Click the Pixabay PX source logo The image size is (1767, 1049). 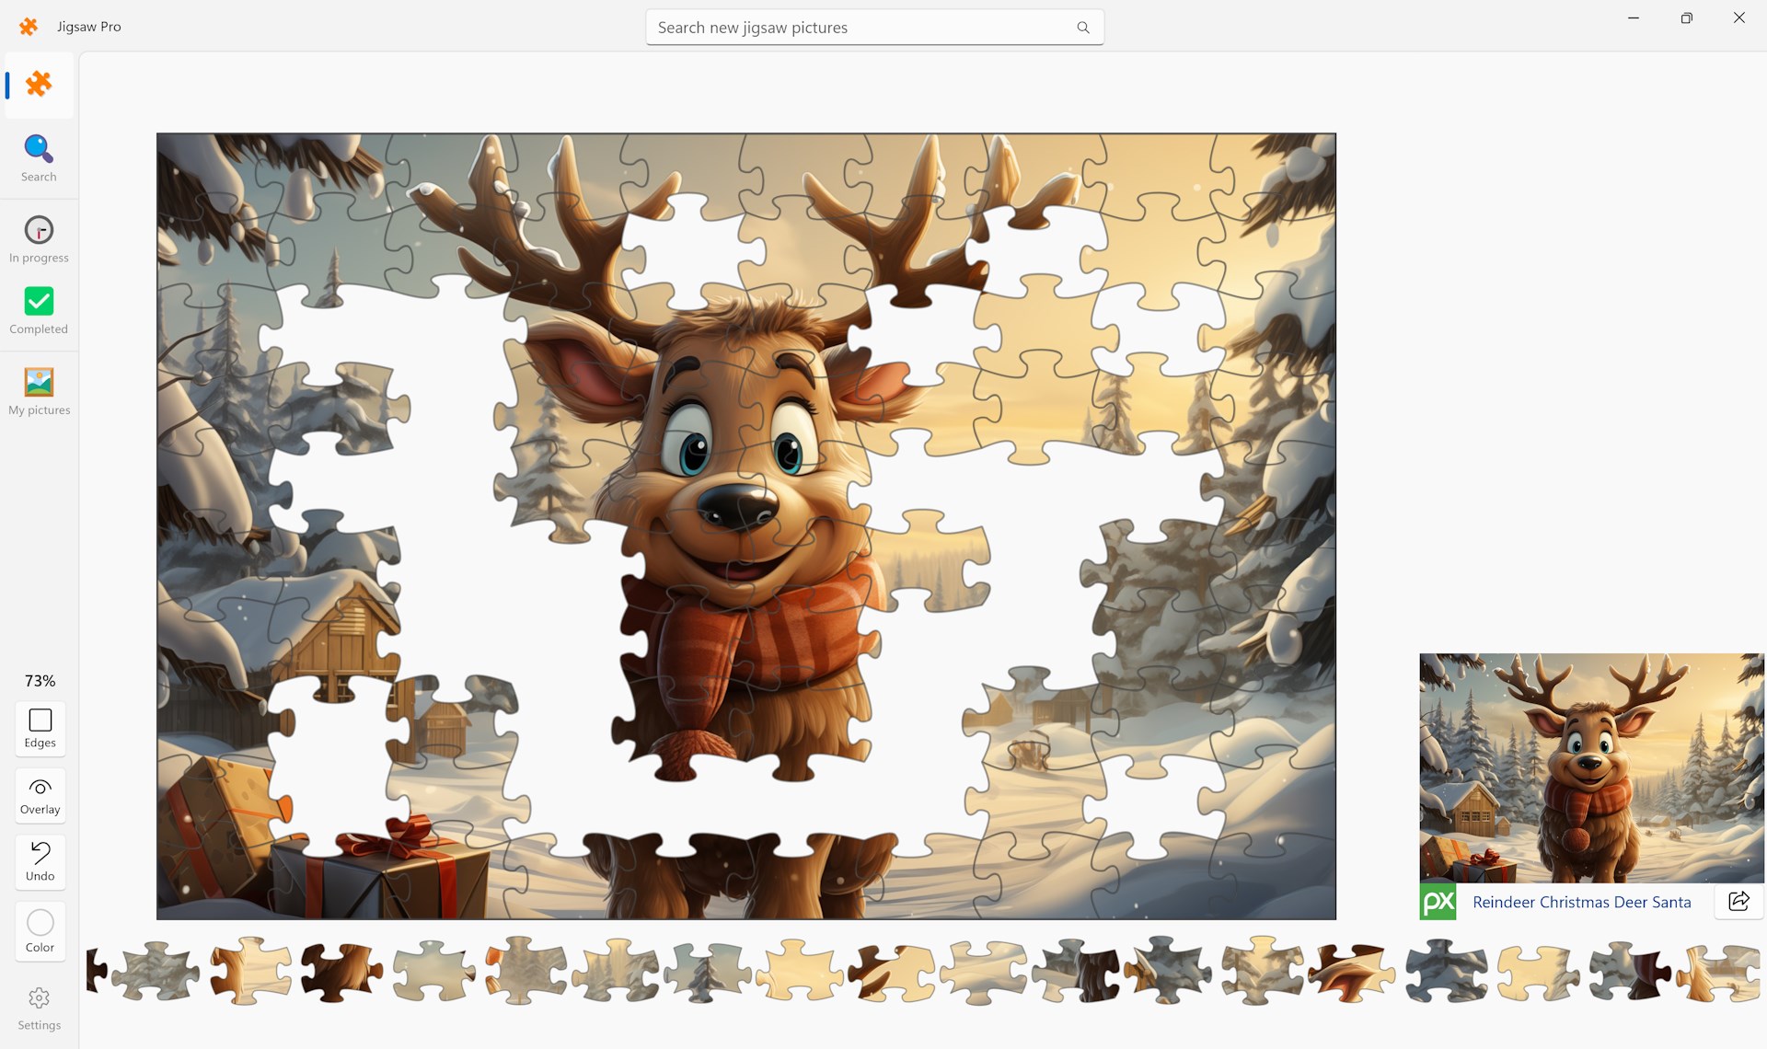[1438, 902]
